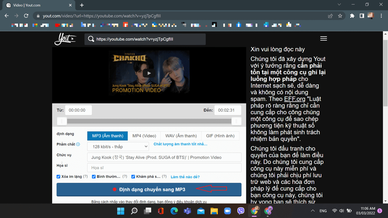Screen dimensions: 388x218
Task: Open Microsoft Teams from the taskbar
Action: click(188, 211)
